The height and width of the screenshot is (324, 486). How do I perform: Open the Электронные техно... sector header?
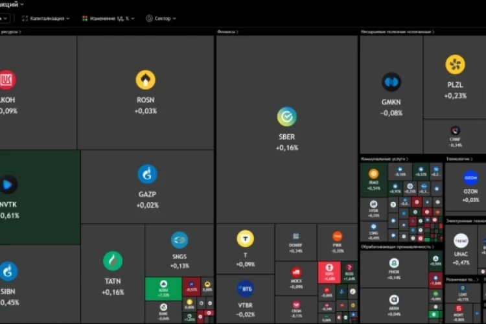point(466,221)
